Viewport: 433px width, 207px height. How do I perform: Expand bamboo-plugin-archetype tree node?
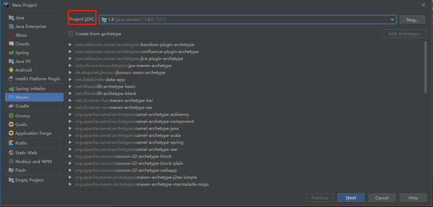[x=70, y=45]
